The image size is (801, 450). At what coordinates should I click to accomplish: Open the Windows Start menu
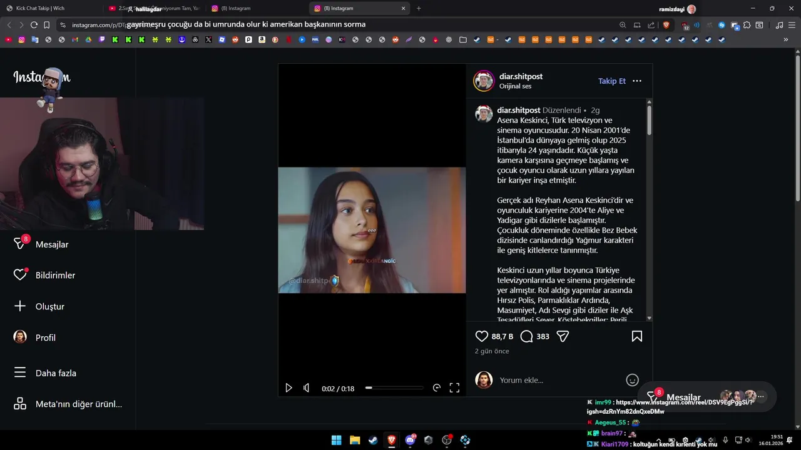(336, 440)
